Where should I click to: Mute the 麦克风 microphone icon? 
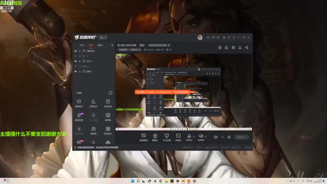pyautogui.click(x=189, y=136)
